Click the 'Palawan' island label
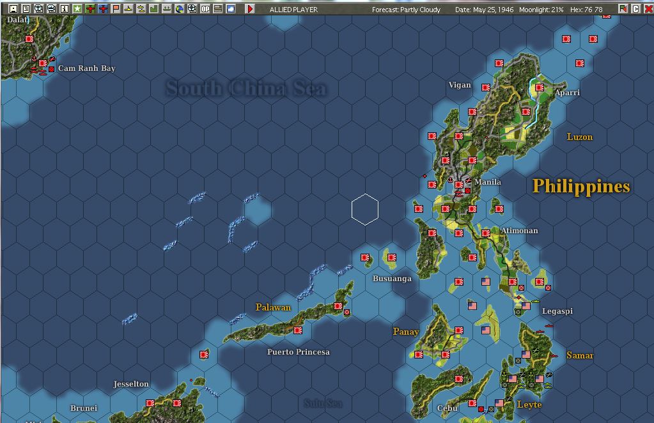654x423 pixels. click(x=273, y=307)
